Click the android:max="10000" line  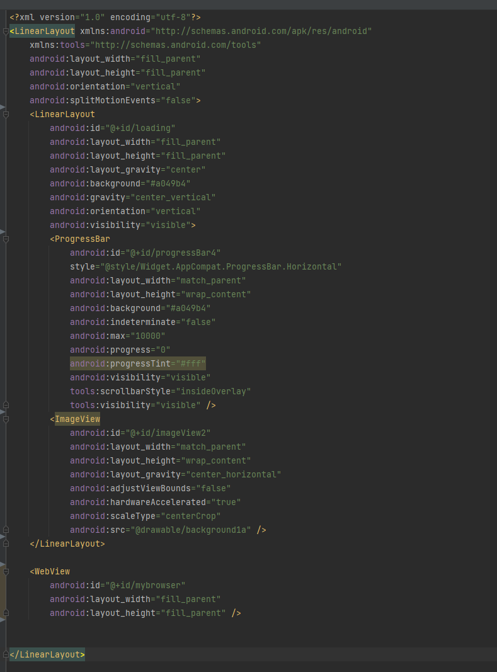tap(118, 336)
